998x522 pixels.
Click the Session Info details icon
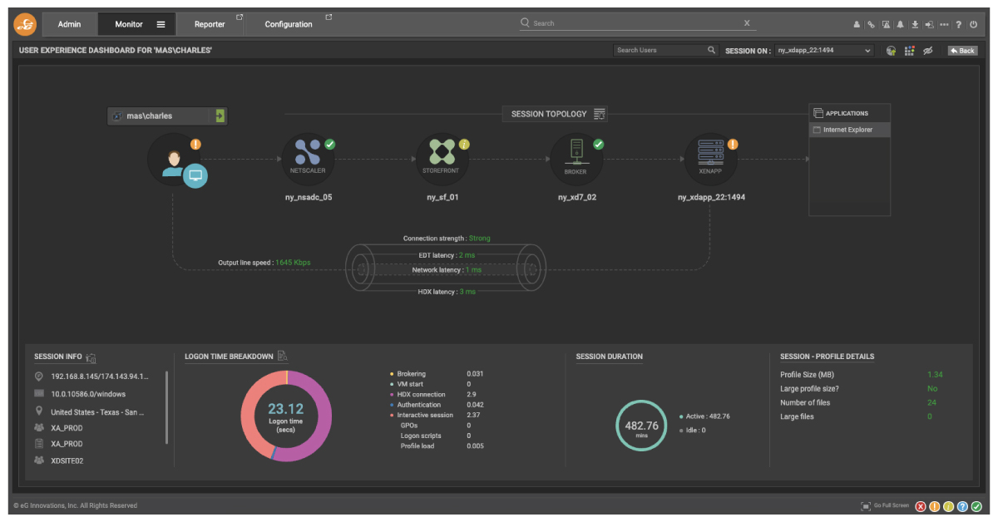click(x=91, y=357)
